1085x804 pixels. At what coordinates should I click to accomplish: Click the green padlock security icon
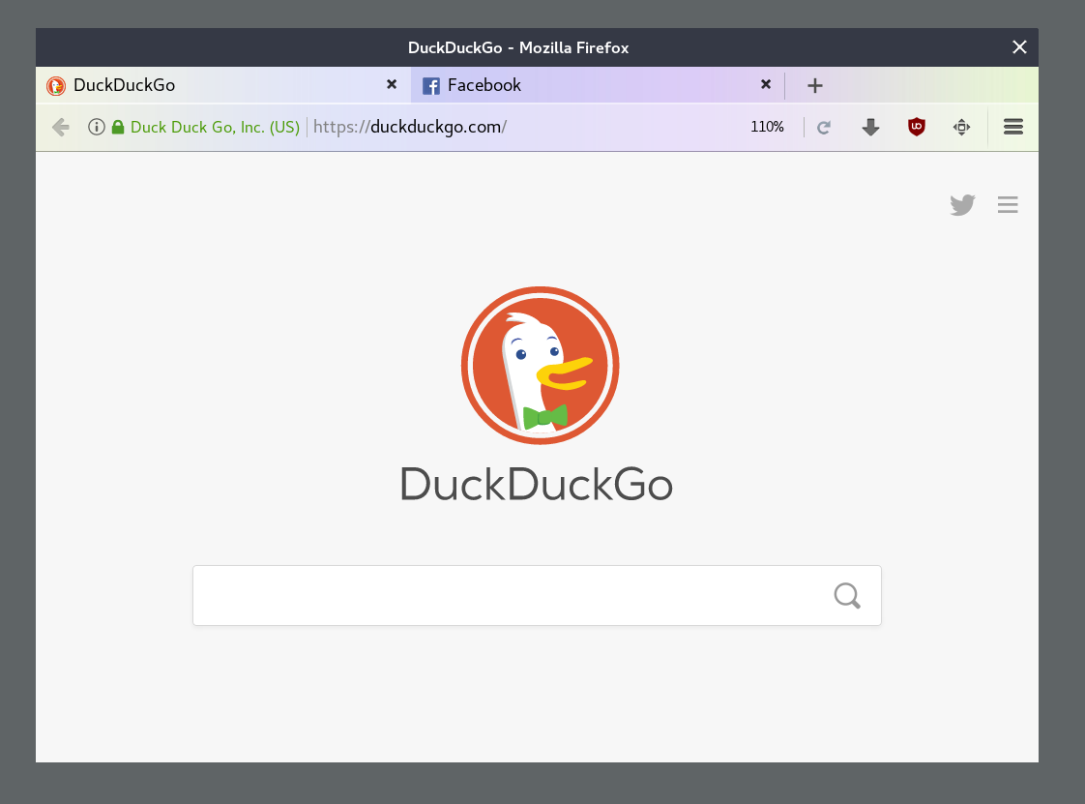click(118, 127)
